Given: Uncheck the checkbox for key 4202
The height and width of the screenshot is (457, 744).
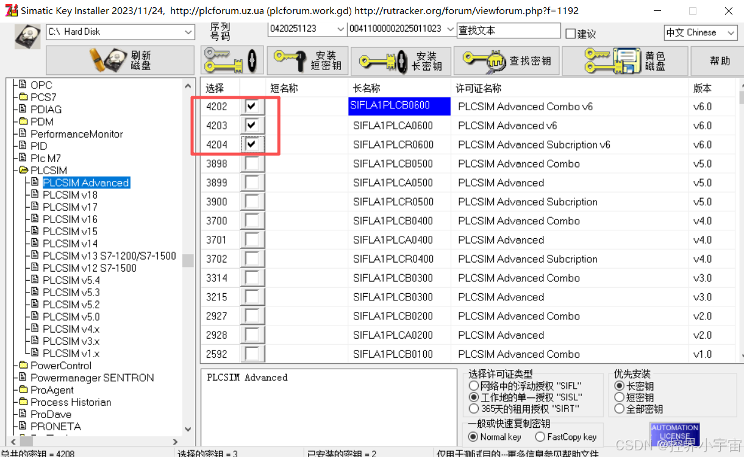Looking at the screenshot, I should tap(251, 107).
